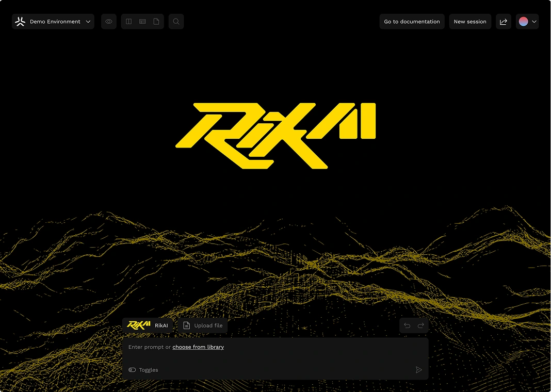This screenshot has height=392, width=551.
Task: Select the RikAI model tab
Action: coord(148,325)
